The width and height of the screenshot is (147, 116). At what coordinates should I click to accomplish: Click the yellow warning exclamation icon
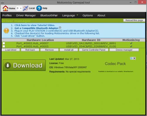pyautogui.click(x=6, y=30)
